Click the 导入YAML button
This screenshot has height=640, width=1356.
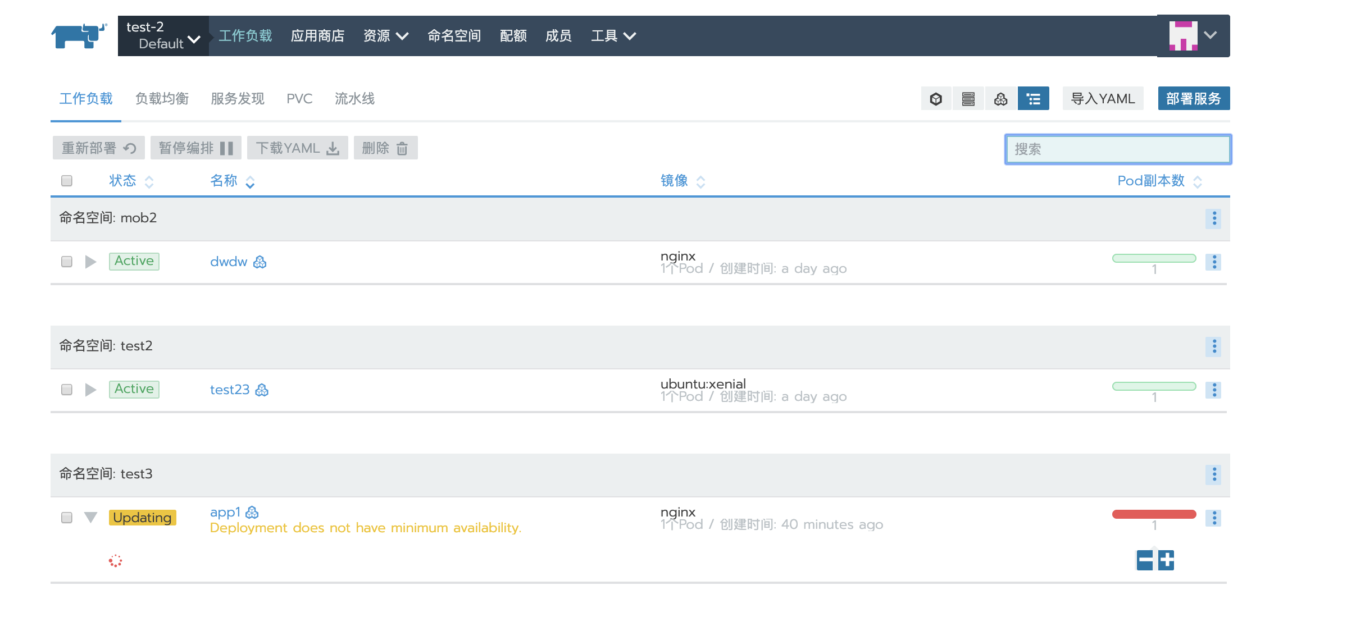(x=1102, y=98)
